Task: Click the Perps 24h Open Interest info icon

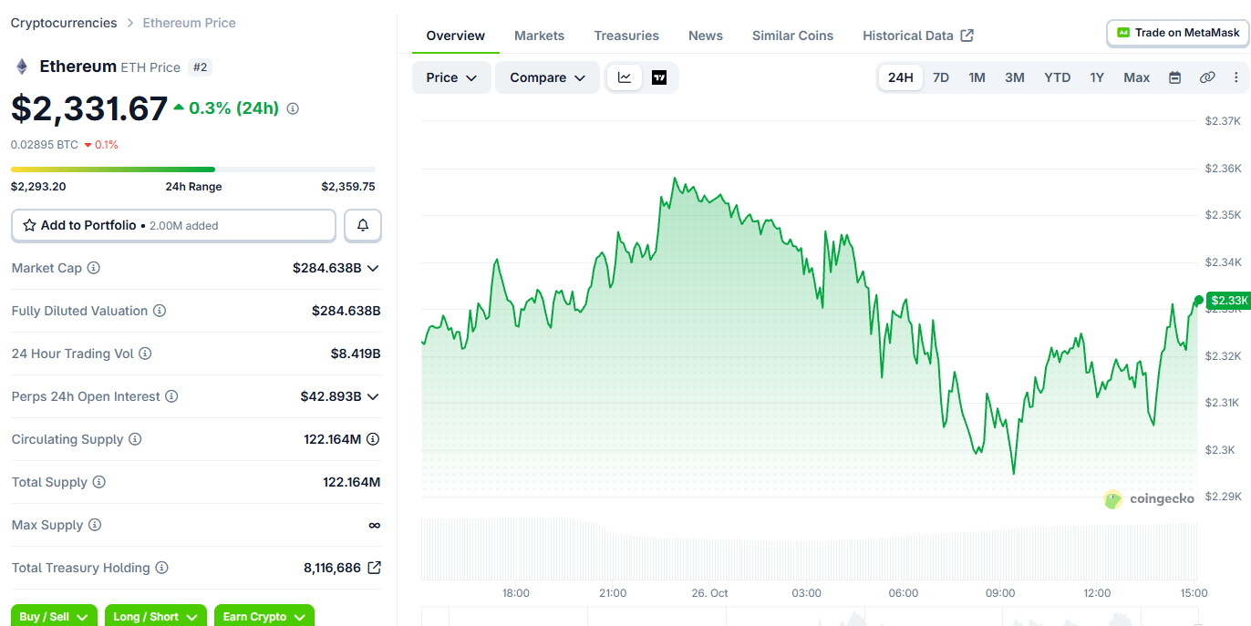Action: pyautogui.click(x=171, y=396)
